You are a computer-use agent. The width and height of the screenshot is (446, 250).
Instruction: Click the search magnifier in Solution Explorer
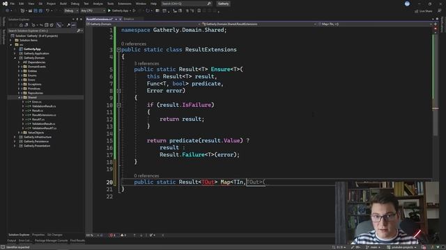point(79,31)
